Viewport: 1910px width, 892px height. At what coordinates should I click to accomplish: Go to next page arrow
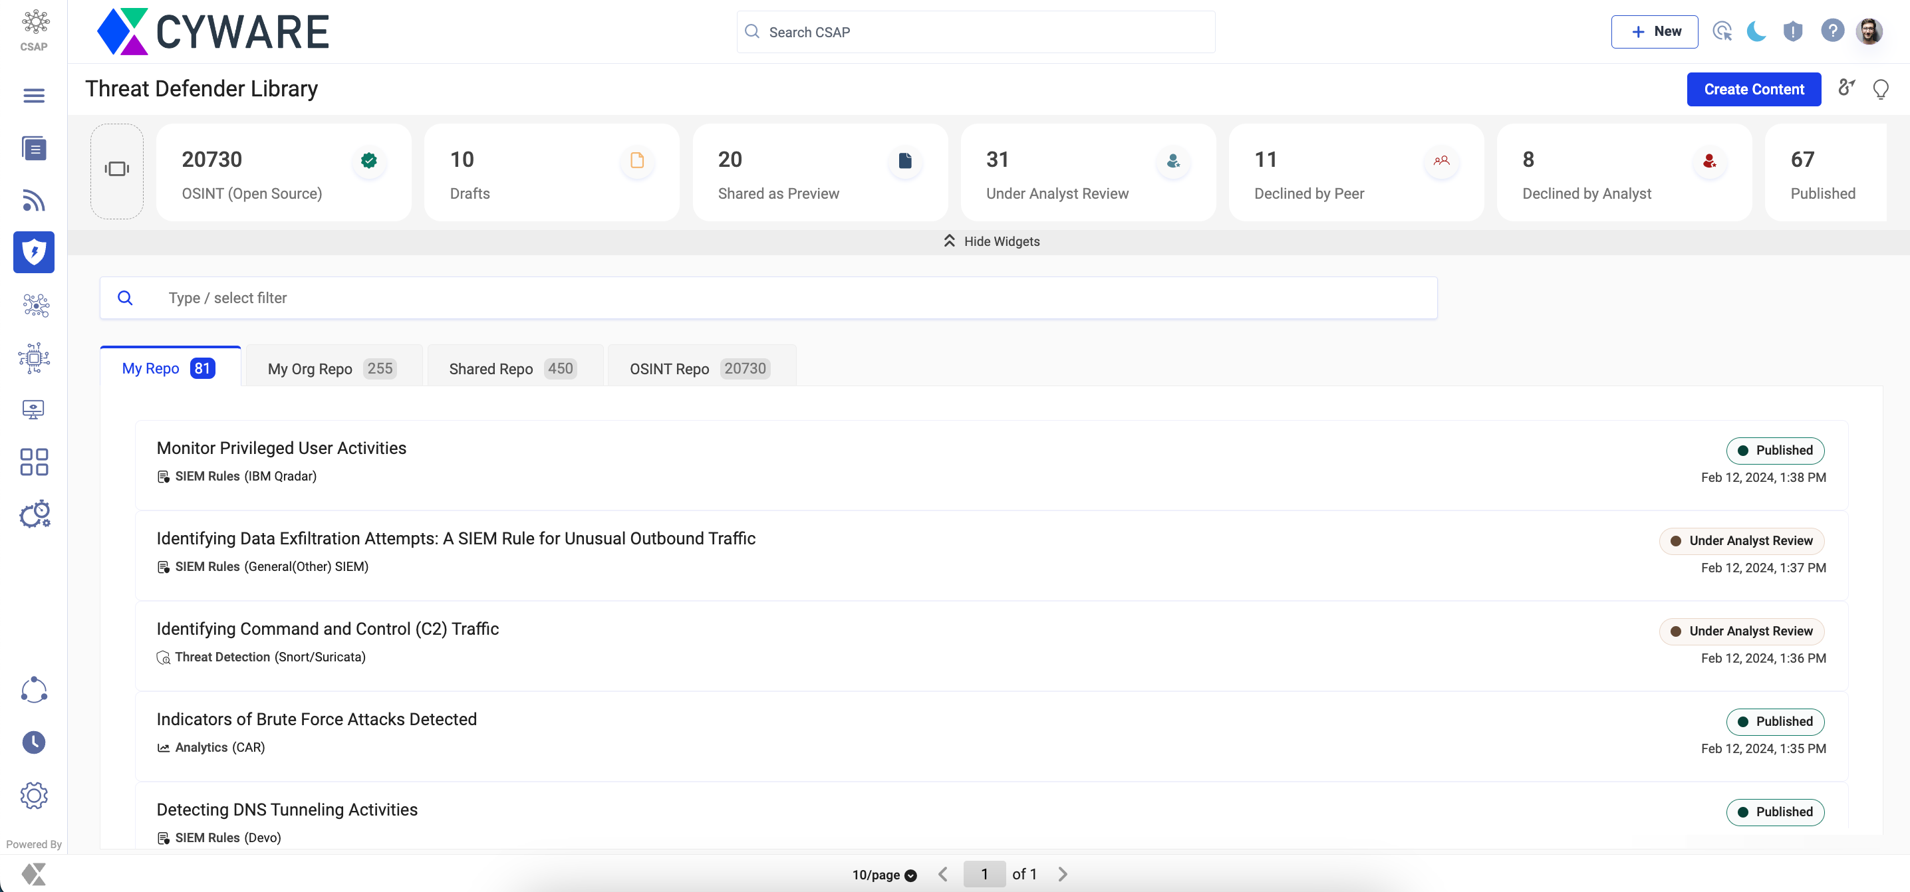point(1063,874)
